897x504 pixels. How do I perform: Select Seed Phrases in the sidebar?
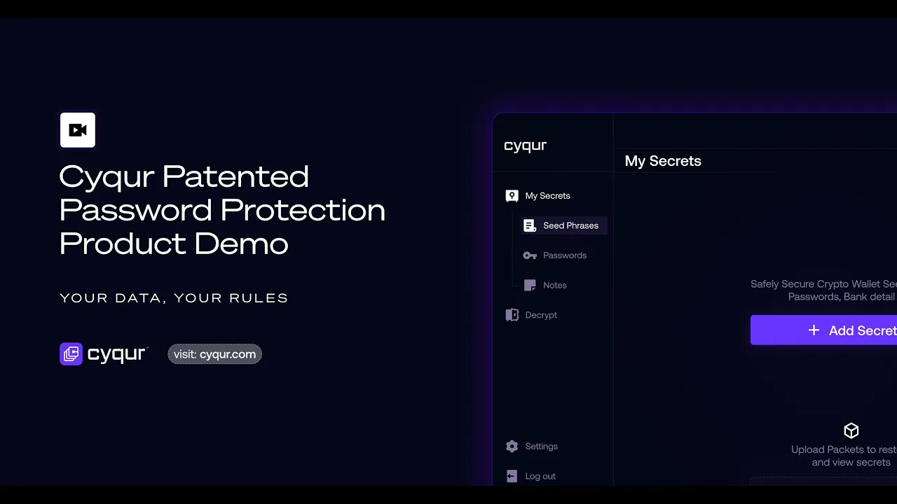[563, 225]
